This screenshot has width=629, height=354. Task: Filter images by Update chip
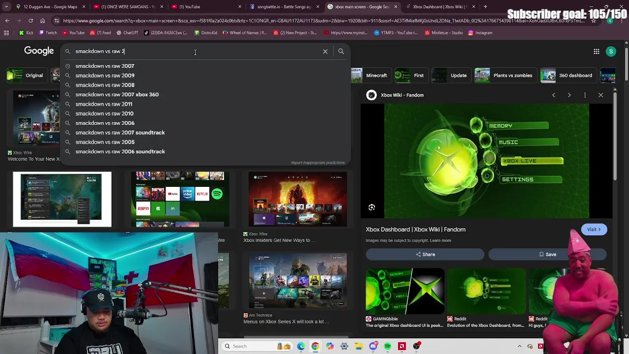coord(451,75)
